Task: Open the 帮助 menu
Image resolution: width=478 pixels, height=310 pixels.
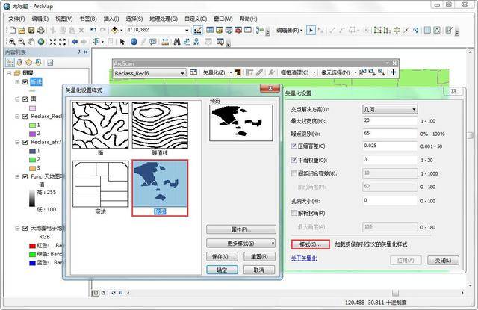Action: (248, 19)
